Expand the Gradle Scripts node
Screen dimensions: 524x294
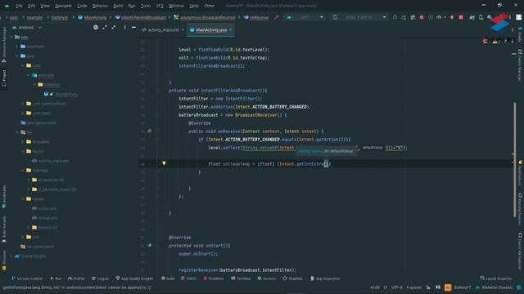coord(11,256)
